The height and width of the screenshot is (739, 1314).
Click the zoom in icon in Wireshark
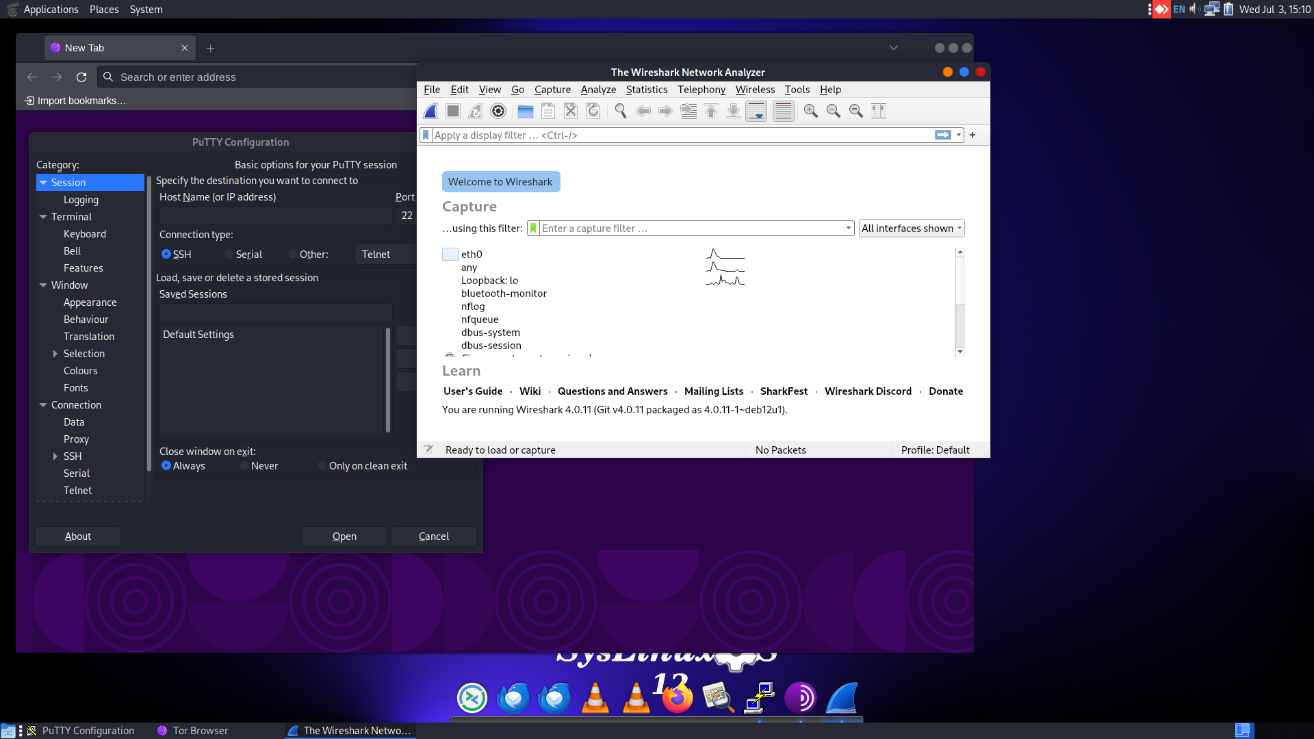click(x=811, y=111)
